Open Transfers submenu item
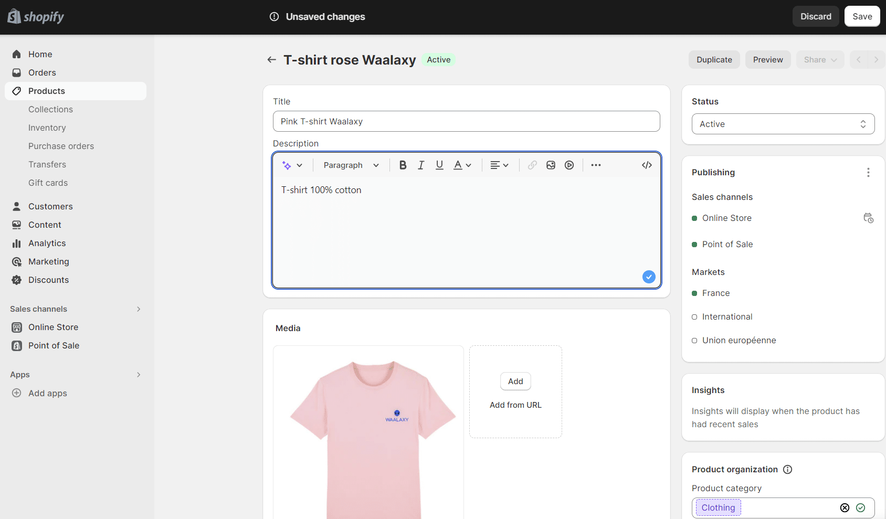This screenshot has width=886, height=519. pos(47,164)
